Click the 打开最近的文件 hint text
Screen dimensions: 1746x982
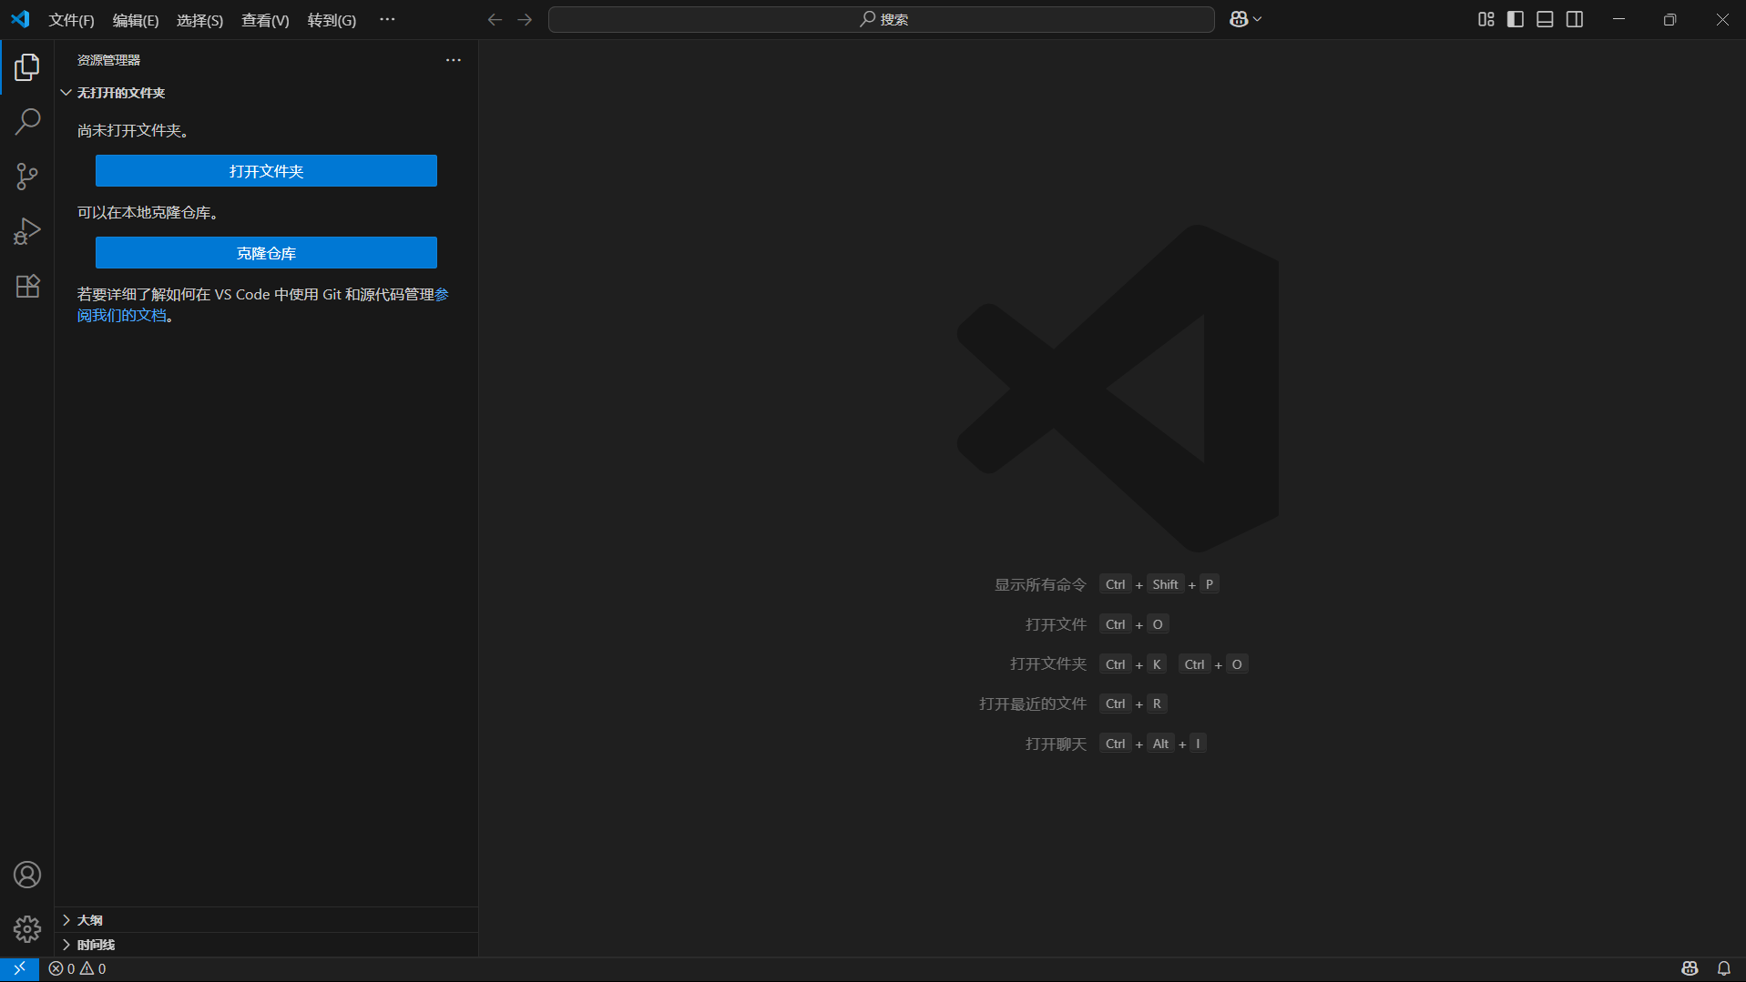coord(1033,704)
